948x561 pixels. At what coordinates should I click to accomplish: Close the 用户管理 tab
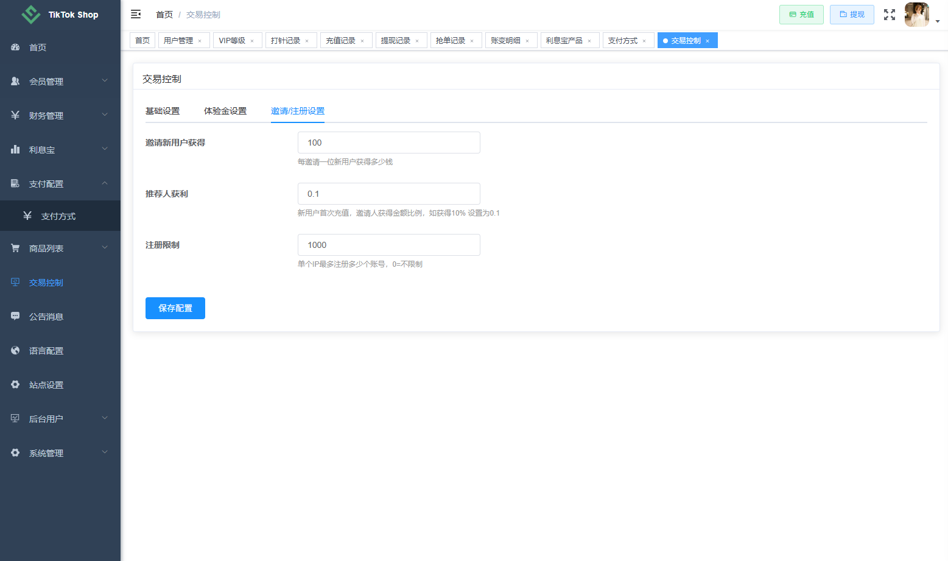coord(200,41)
